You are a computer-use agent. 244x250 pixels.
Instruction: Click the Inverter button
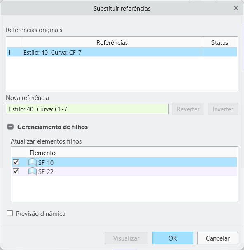pos(223,109)
